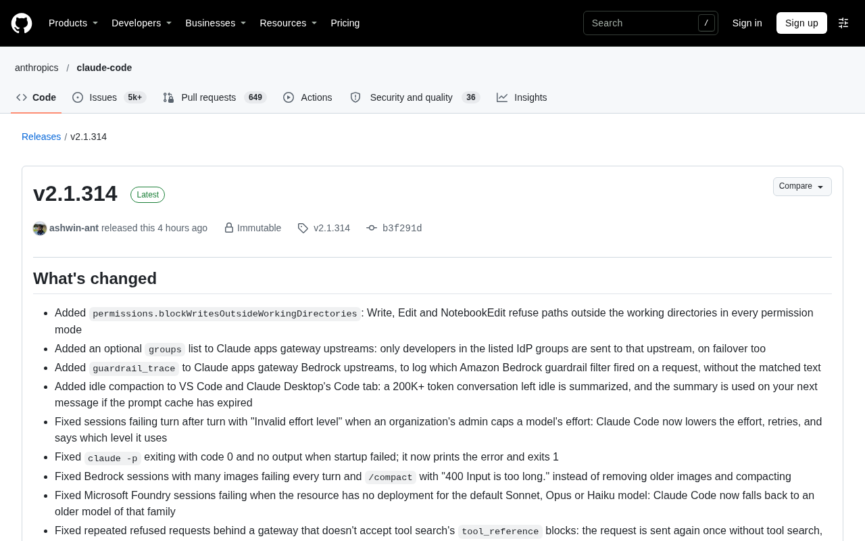
Task: Open the Insights tab
Action: [x=522, y=97]
